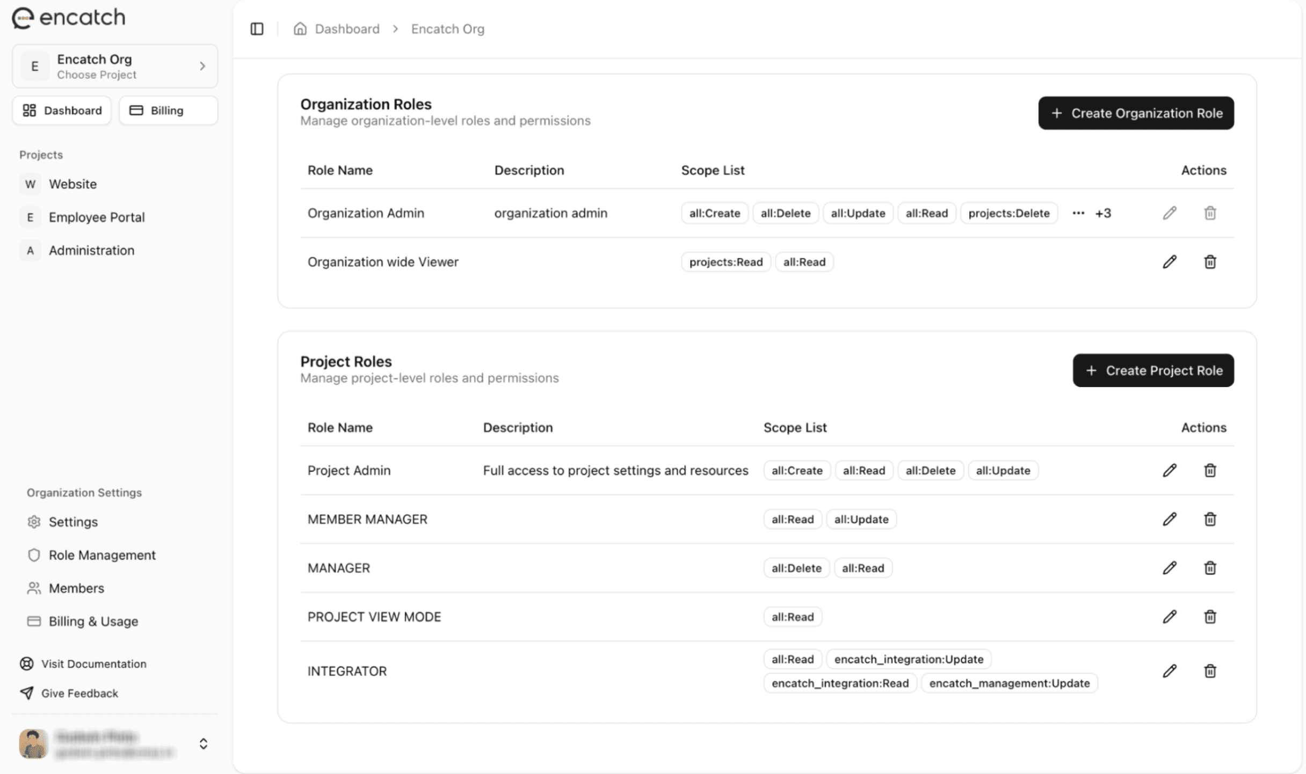Switch to the Billing tab
Image resolution: width=1306 pixels, height=774 pixels.
(x=167, y=110)
